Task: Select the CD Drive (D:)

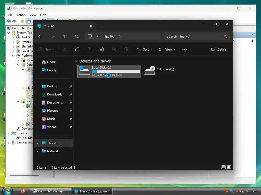Action: [159, 71]
